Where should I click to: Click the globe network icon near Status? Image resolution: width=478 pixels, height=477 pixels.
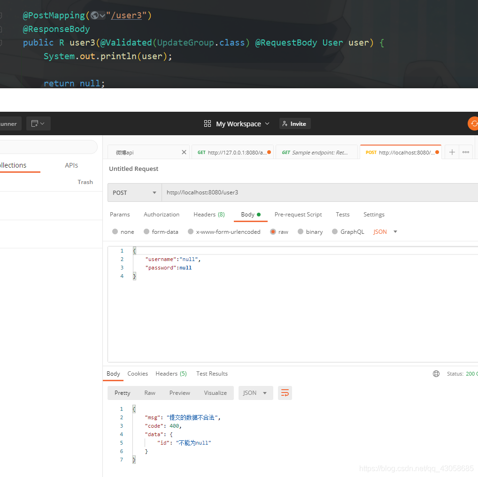[x=436, y=374]
